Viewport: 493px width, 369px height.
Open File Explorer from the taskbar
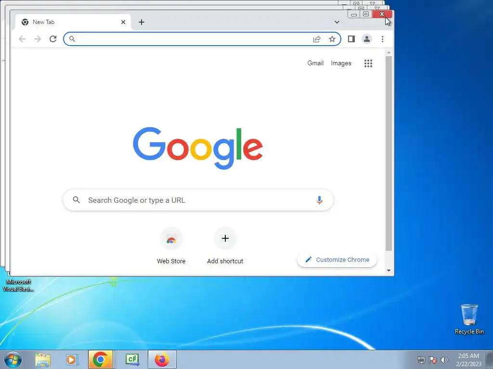pos(43,359)
